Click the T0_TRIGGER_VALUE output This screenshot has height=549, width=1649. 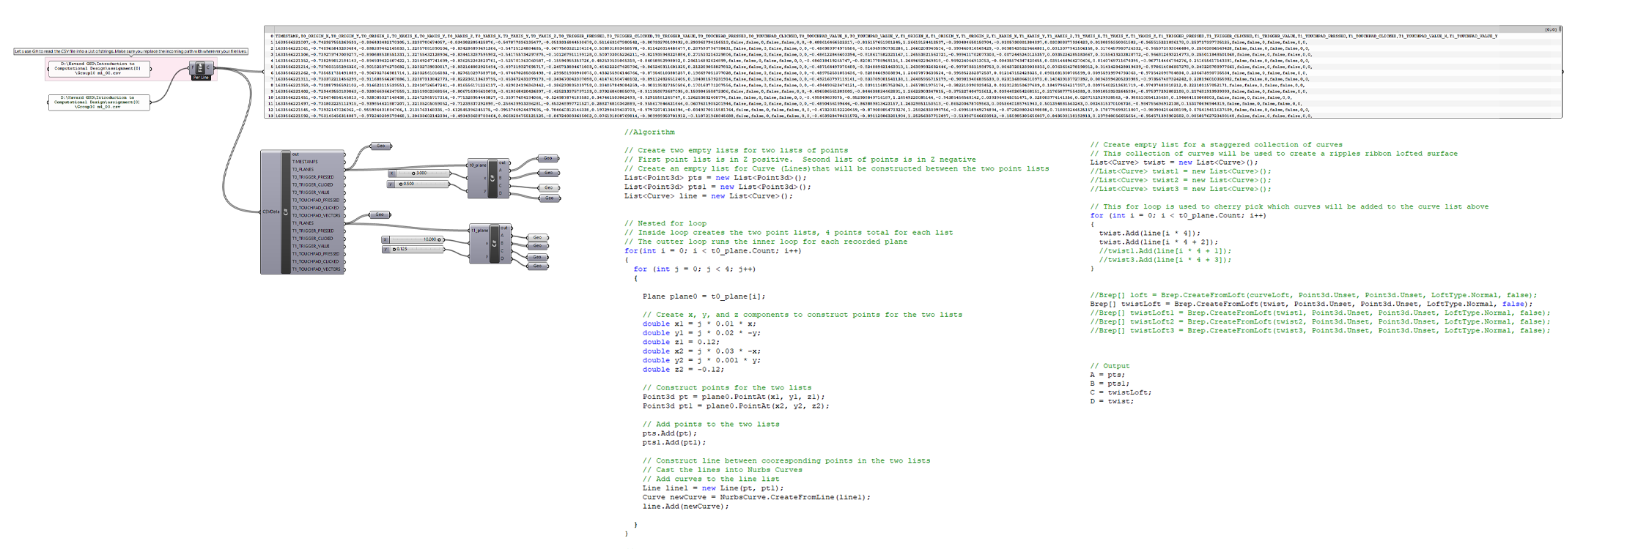click(x=311, y=193)
